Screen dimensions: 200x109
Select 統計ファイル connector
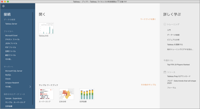click(x=10, y=55)
